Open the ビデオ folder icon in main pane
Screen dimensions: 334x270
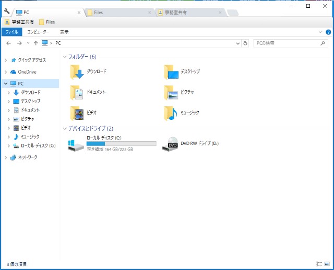77,113
